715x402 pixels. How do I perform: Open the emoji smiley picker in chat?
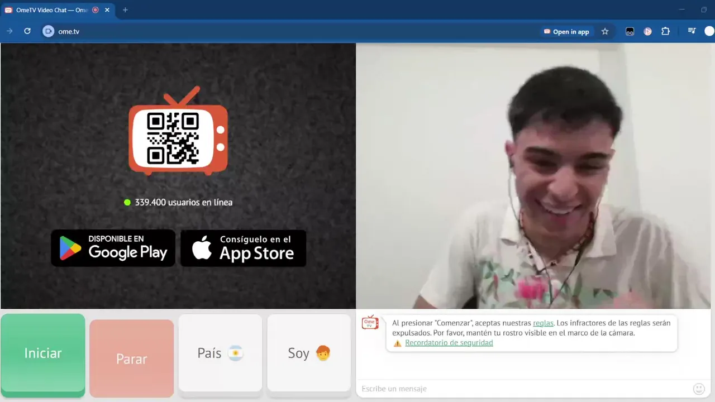pyautogui.click(x=698, y=389)
